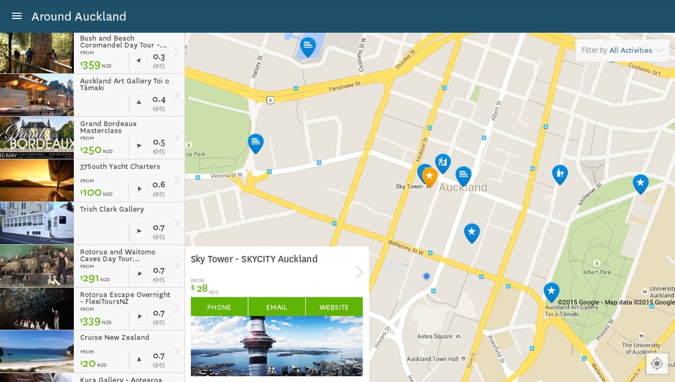Open the Filter by All Activities dropdown

point(622,50)
